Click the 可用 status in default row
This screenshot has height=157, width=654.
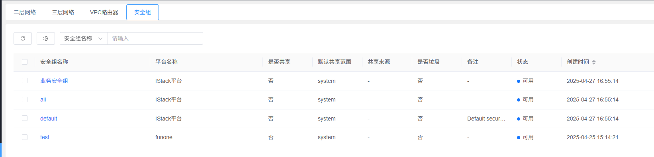coord(525,119)
